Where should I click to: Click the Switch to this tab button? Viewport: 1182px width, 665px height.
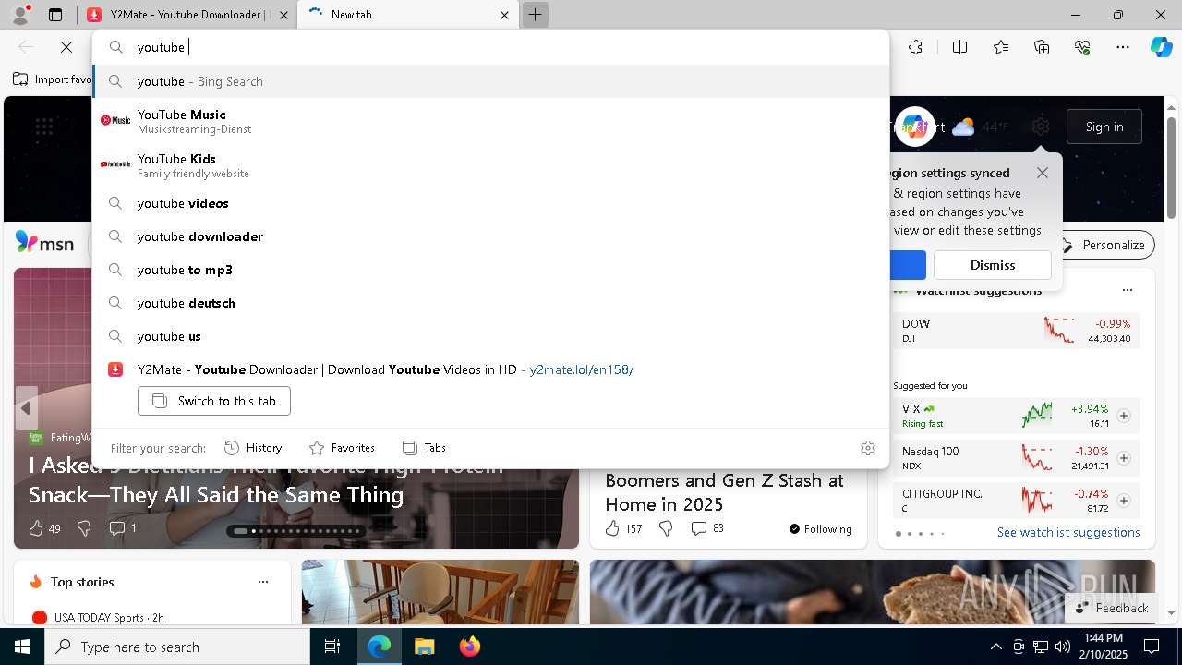coord(214,401)
